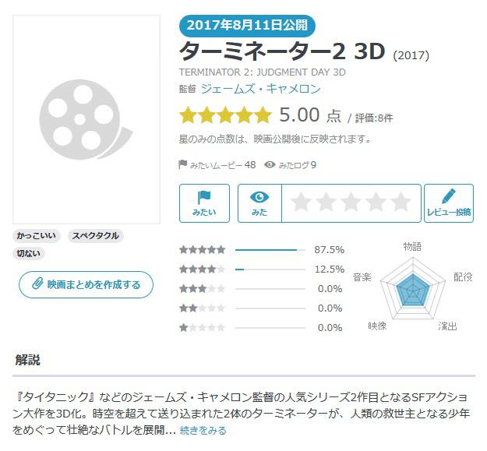The image size is (487, 451).
Task: Select the スペクタクル tag
Action: point(95,235)
